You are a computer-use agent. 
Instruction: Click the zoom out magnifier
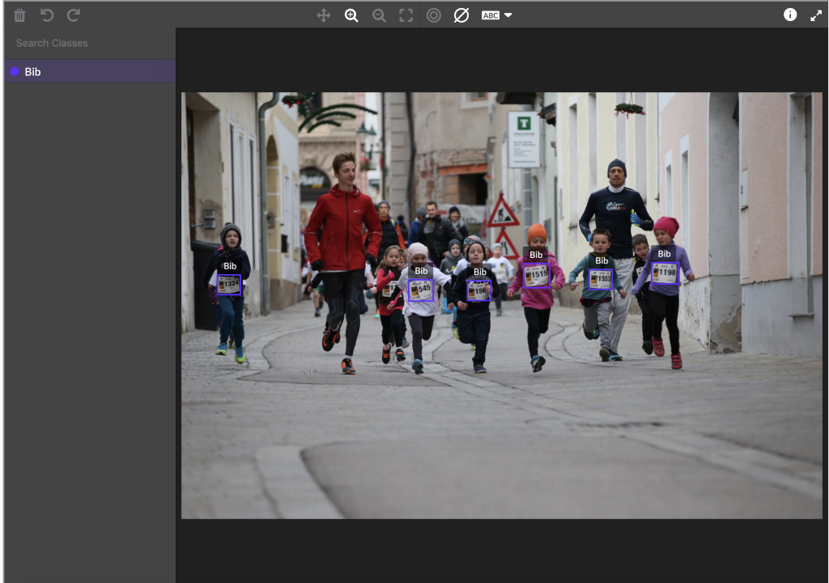tap(378, 15)
